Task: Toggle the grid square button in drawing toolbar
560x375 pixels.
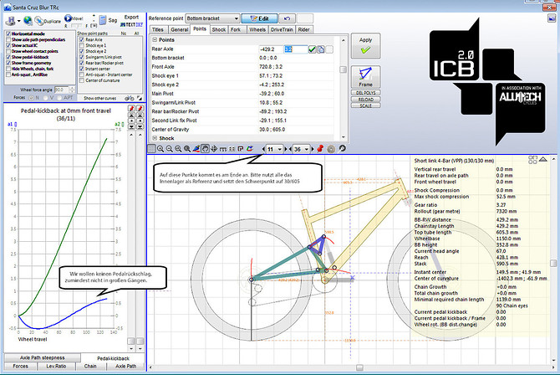Action: pos(151,149)
